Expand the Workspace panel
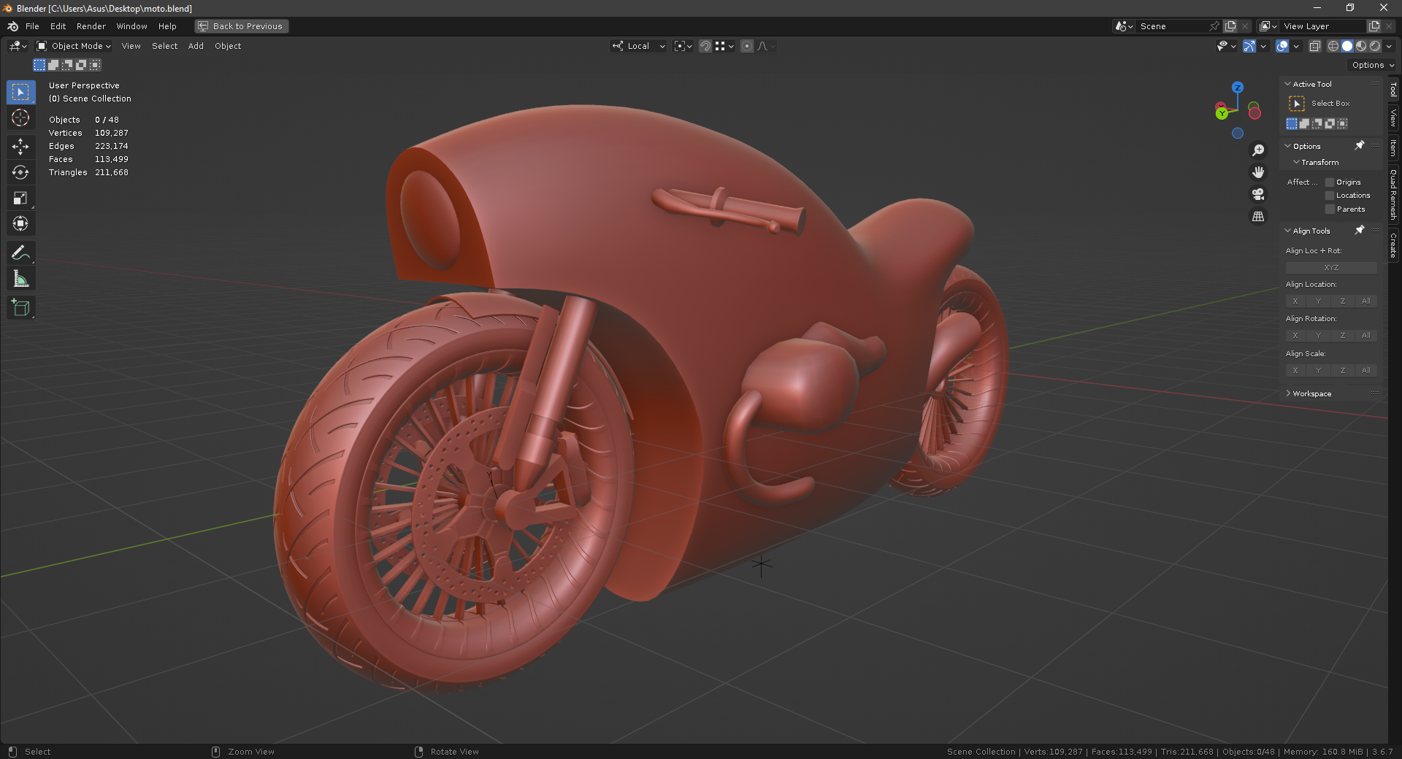Viewport: 1402px width, 759px height. [x=1311, y=394]
